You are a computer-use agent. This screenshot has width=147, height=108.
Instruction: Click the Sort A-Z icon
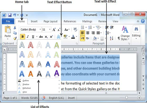pyautogui.click(x=111, y=38)
